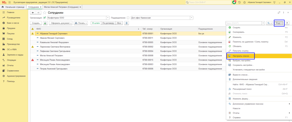Screen dimensions: 292x122
Task: Click the list settings icon after Все
Action: 127,23
